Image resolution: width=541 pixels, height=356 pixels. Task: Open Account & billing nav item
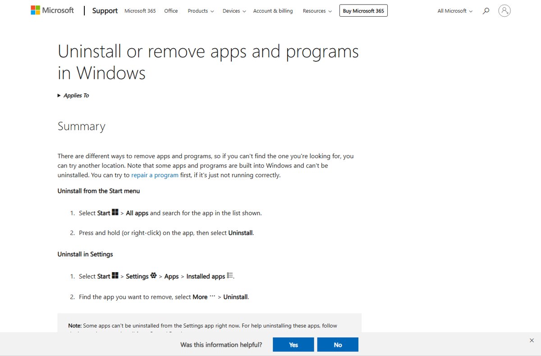[273, 11]
